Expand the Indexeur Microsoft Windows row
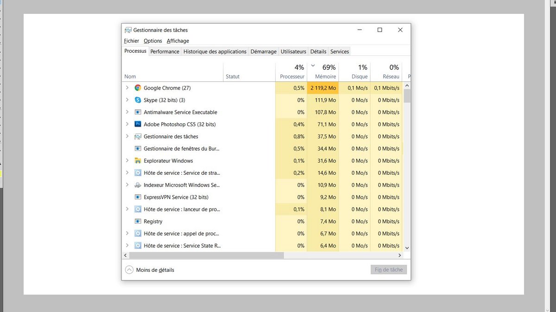Viewport: 556px width, 312px height. tap(127, 185)
